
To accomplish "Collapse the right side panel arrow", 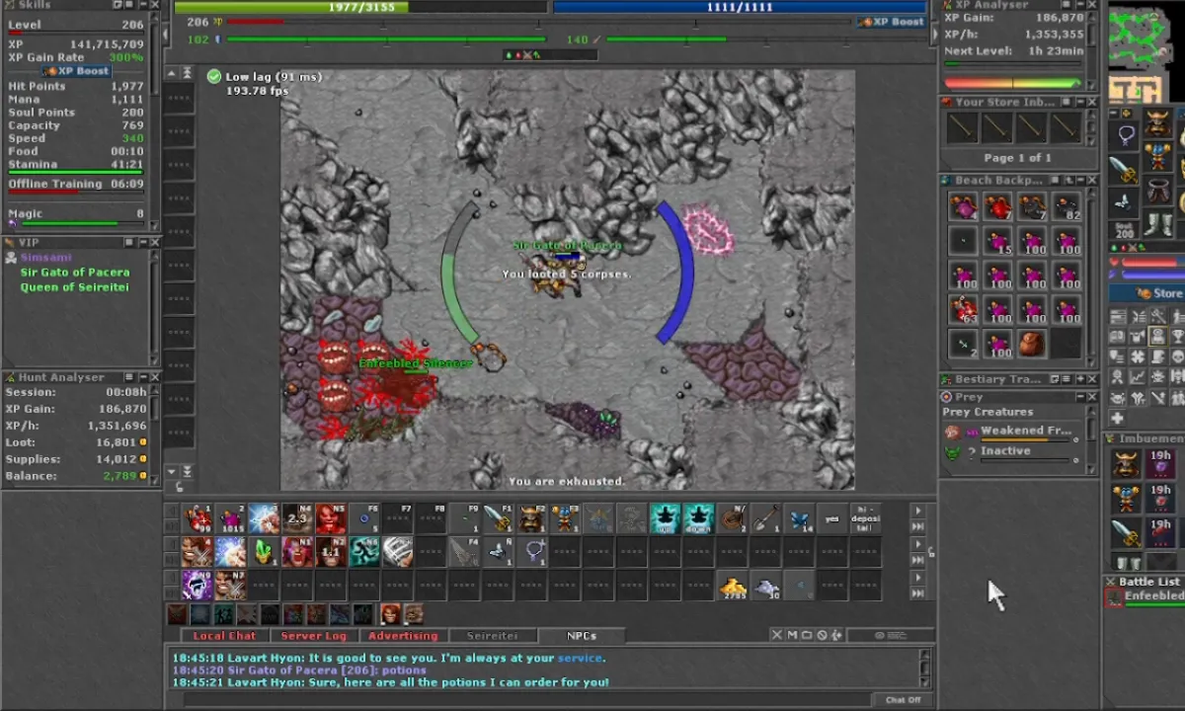I will point(936,34).
